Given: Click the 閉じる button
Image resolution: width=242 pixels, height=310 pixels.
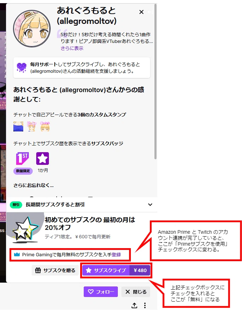Looking at the screenshot, I should point(136,292).
